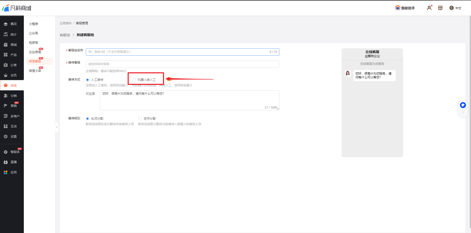Open the 接待客服 selection dropdown
Screen dimensions: 471x233
click(182, 64)
